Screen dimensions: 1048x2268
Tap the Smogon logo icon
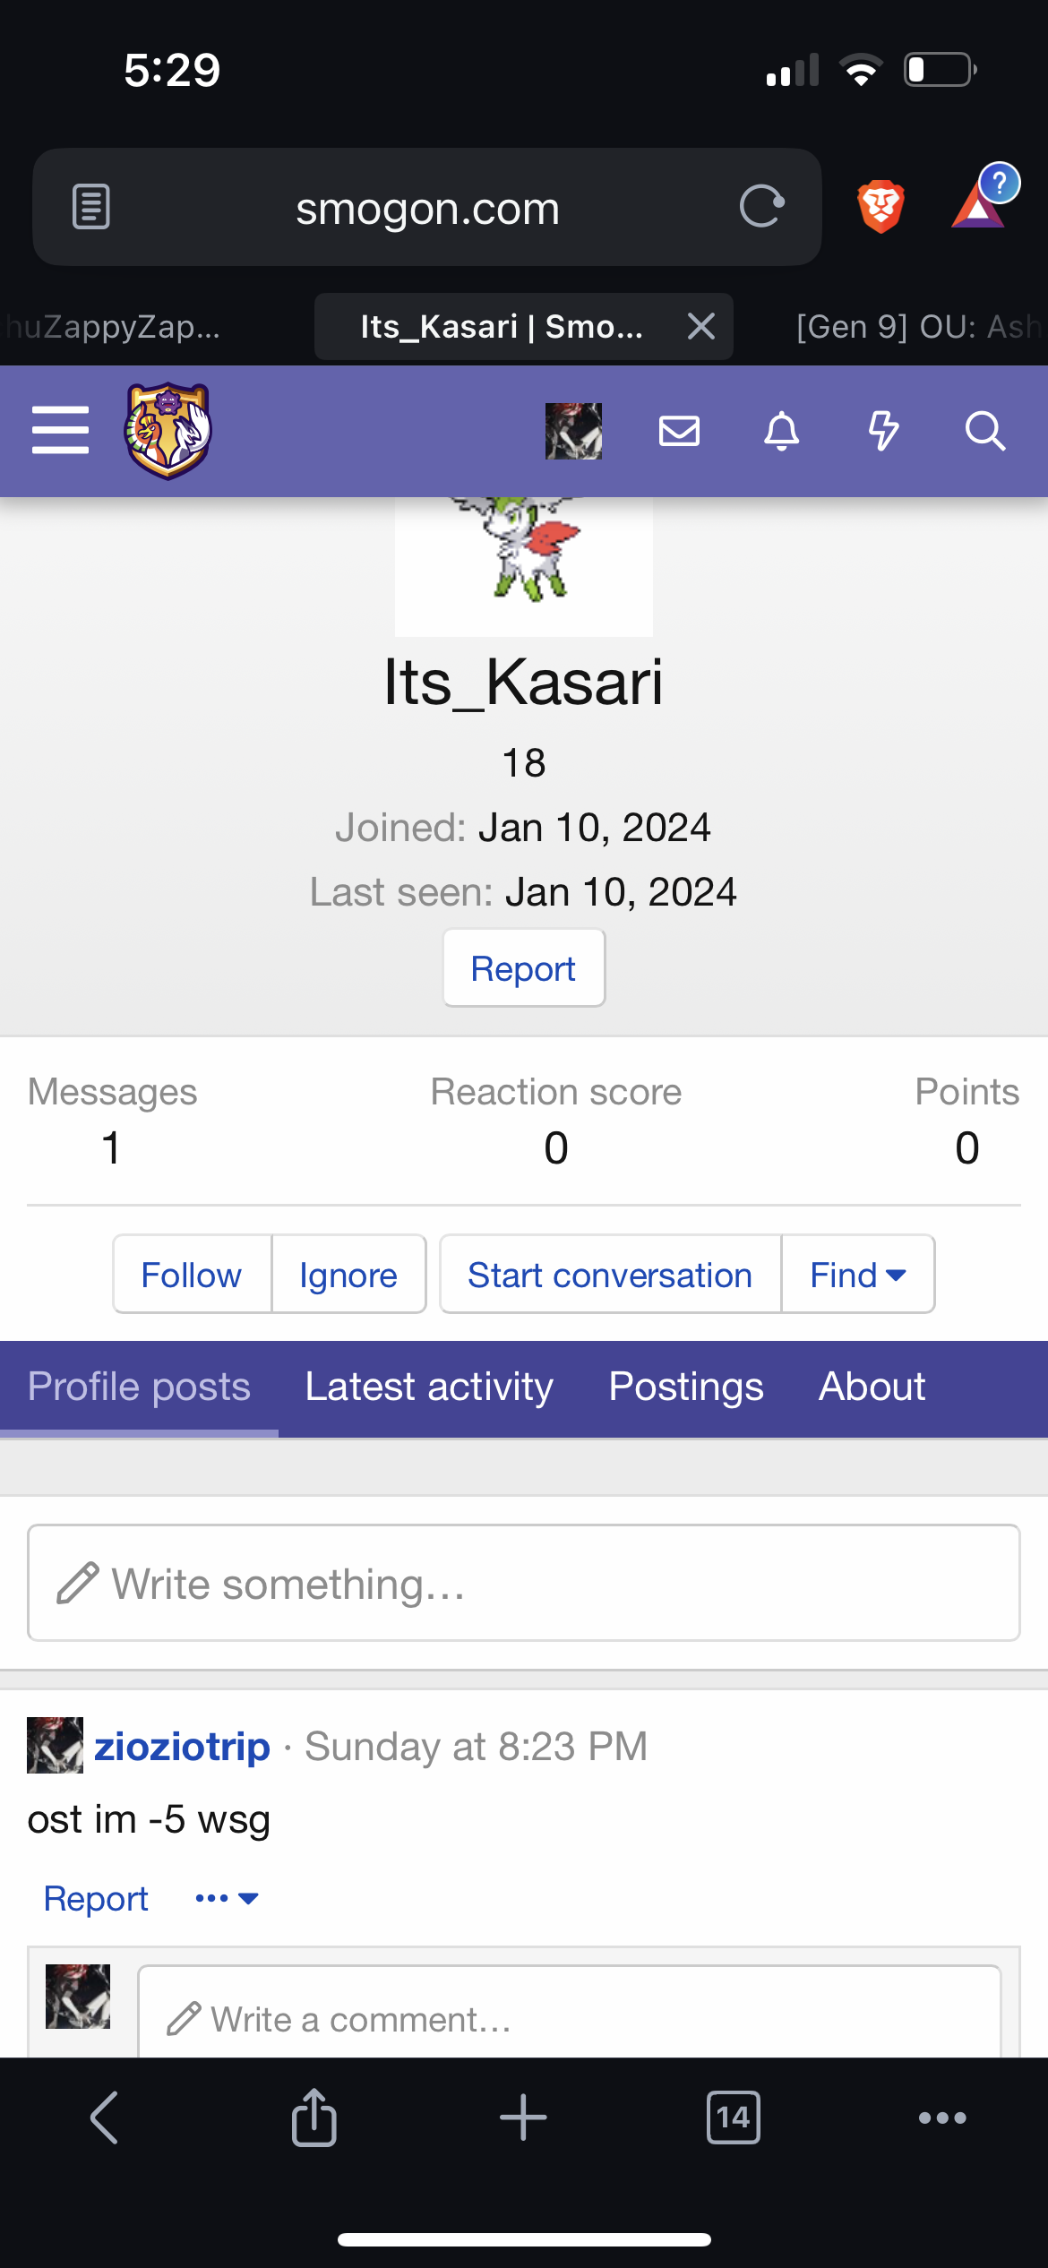(x=168, y=431)
